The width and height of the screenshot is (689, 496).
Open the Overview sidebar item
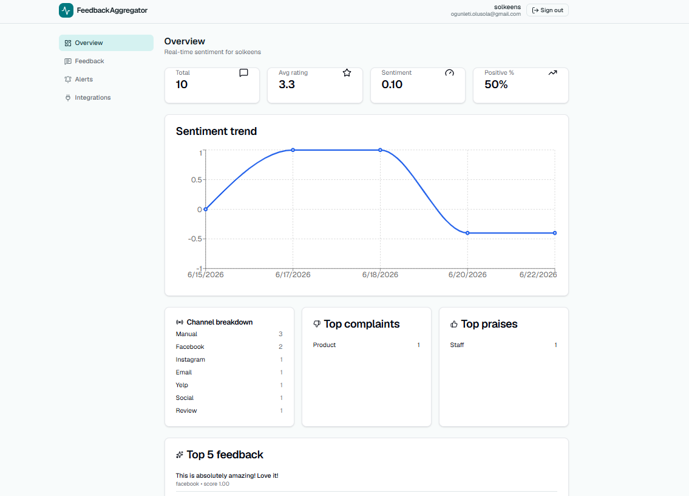[x=106, y=43]
